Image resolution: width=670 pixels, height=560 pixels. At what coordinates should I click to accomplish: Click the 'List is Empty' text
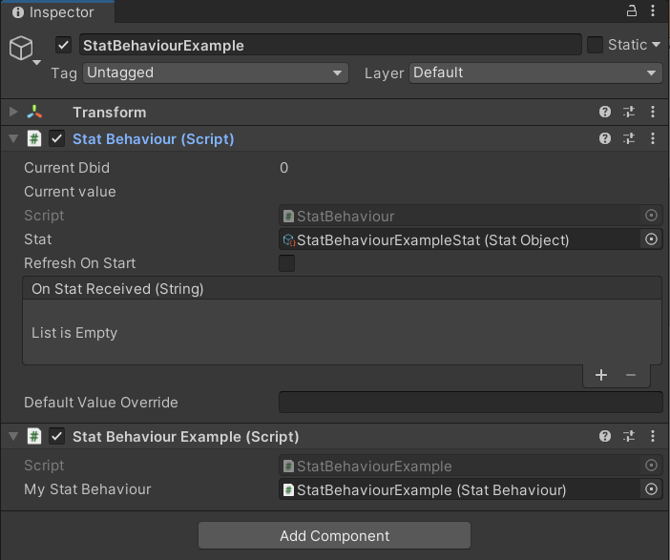74,333
